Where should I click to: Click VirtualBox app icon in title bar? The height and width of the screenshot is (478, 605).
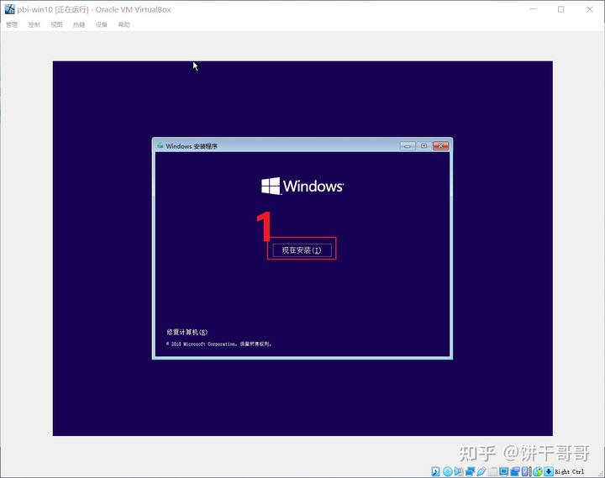pos(9,9)
